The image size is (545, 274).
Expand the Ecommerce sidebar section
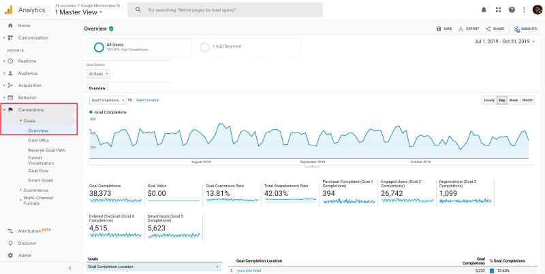(36, 190)
